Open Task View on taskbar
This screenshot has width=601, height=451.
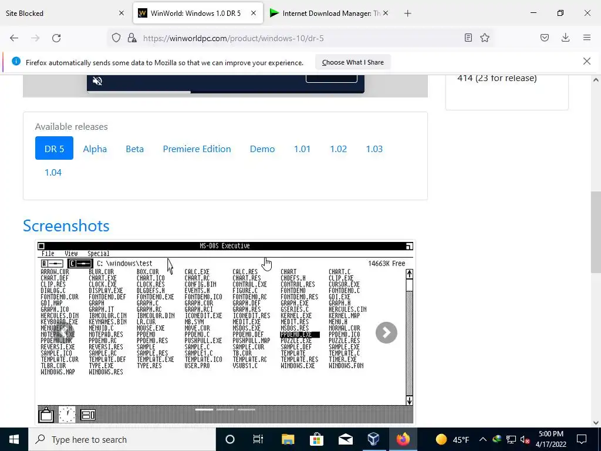pos(258,439)
